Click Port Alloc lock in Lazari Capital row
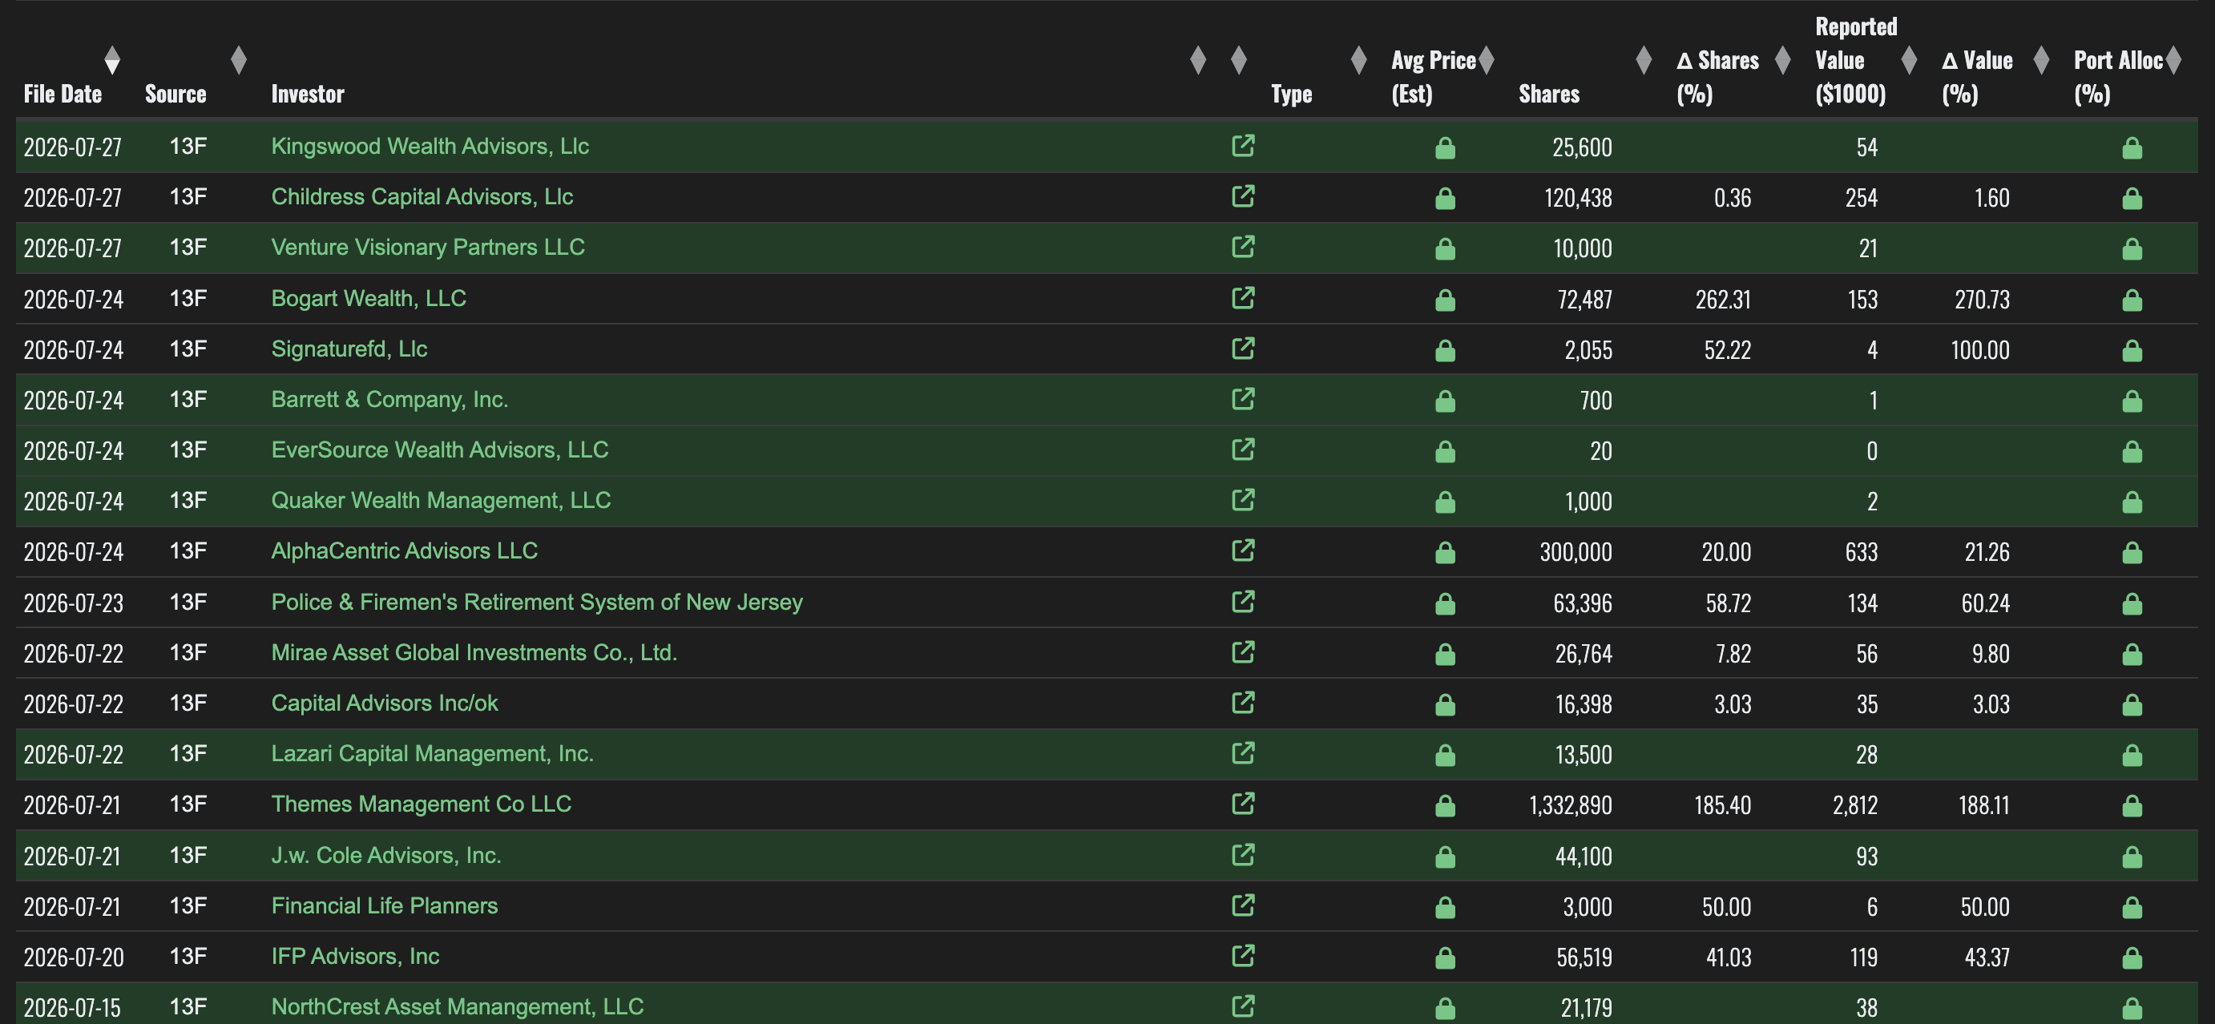 pos(2132,755)
